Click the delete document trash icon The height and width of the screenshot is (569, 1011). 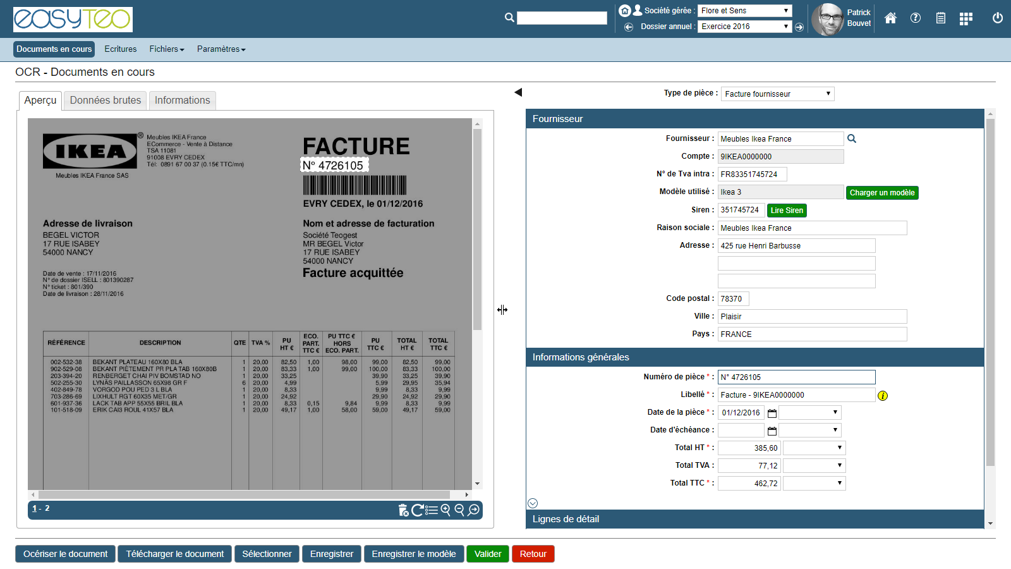point(403,510)
